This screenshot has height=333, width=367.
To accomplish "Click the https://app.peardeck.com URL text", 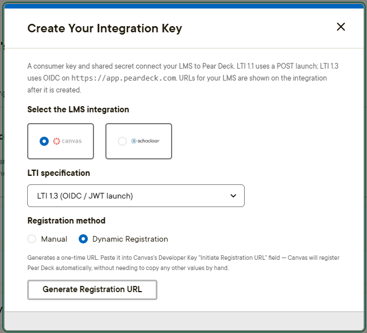I will [x=123, y=78].
